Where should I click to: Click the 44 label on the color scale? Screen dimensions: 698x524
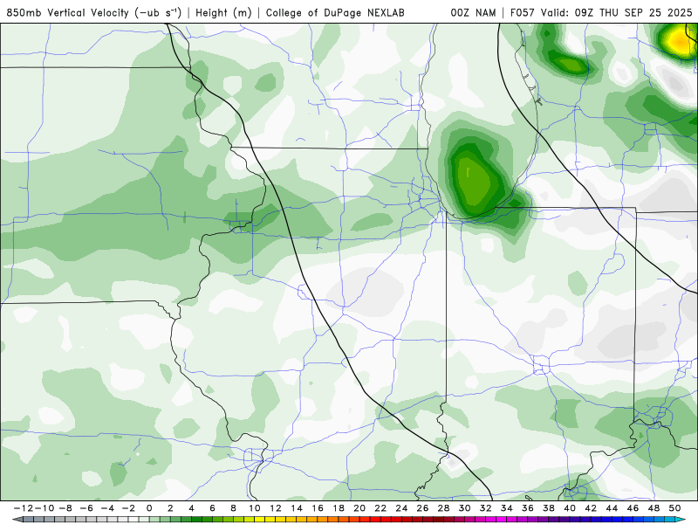click(x=612, y=508)
